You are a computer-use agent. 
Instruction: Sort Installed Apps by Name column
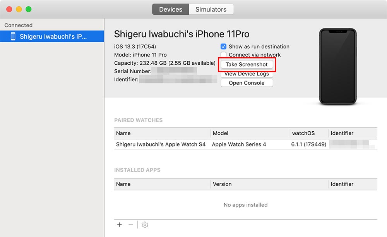pos(162,184)
